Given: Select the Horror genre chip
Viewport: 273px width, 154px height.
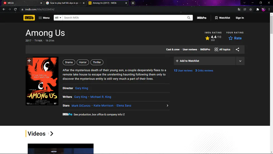Looking at the screenshot, I should (x=83, y=62).
